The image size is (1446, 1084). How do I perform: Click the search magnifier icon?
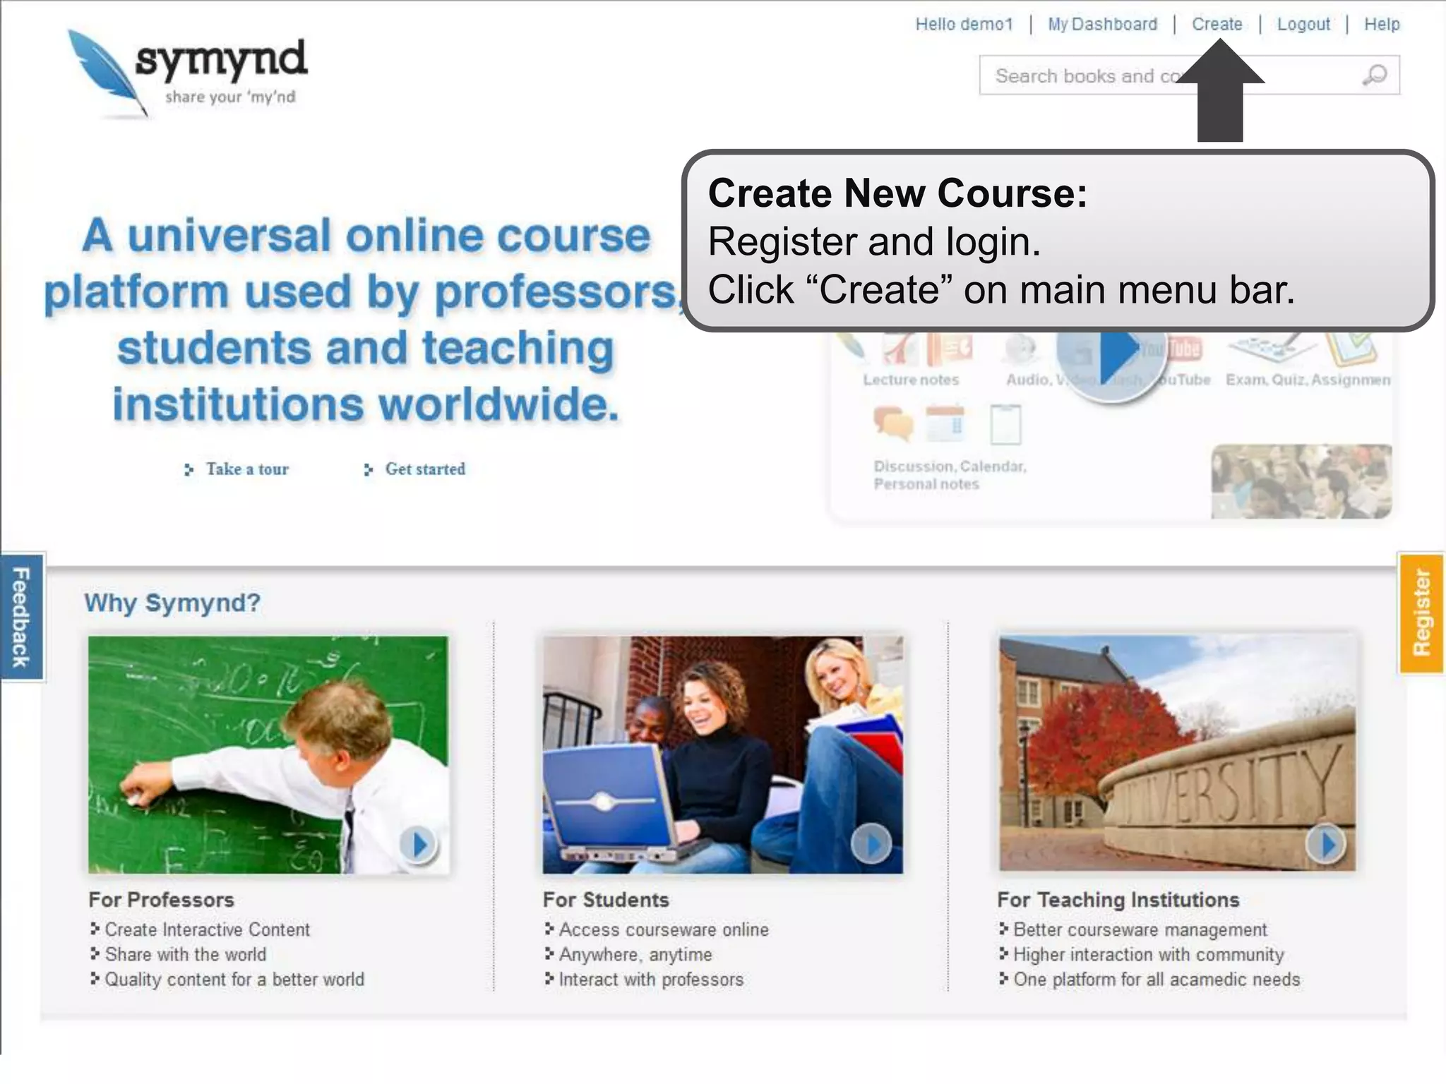[1374, 75]
